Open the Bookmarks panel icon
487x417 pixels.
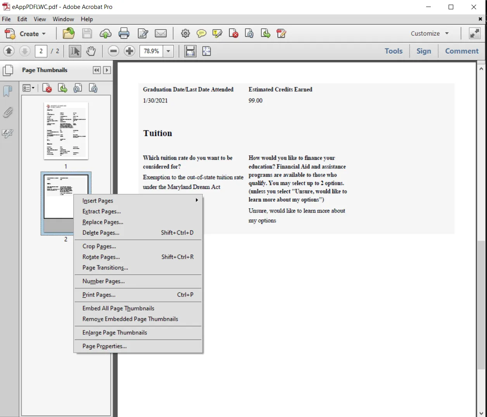(x=8, y=91)
